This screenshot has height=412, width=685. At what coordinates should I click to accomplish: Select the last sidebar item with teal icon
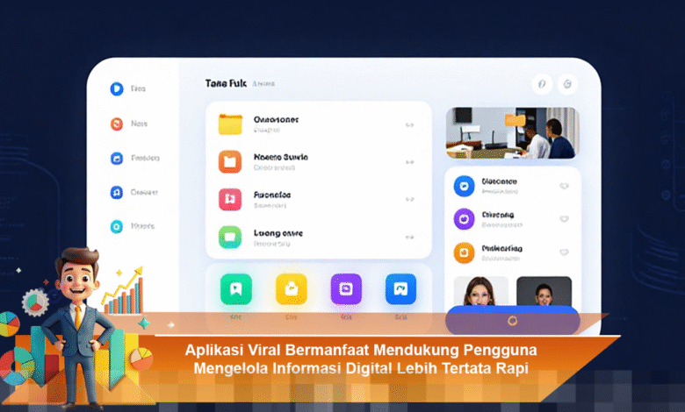point(116,226)
